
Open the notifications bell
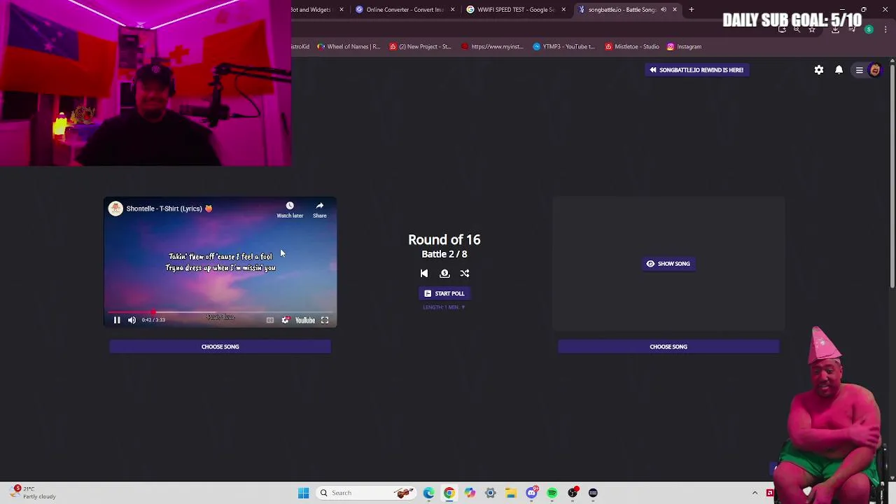(x=839, y=70)
